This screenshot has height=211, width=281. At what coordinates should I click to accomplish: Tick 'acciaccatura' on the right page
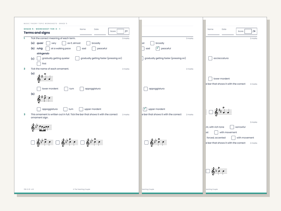(210, 58)
